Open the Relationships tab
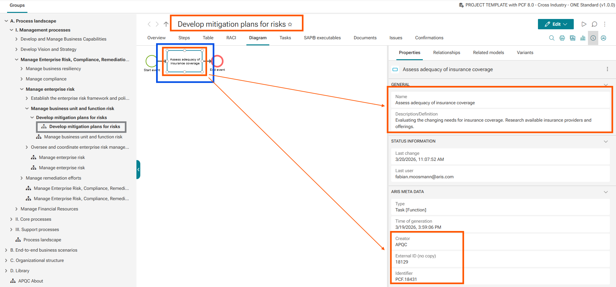This screenshot has height=287, width=616. [446, 52]
